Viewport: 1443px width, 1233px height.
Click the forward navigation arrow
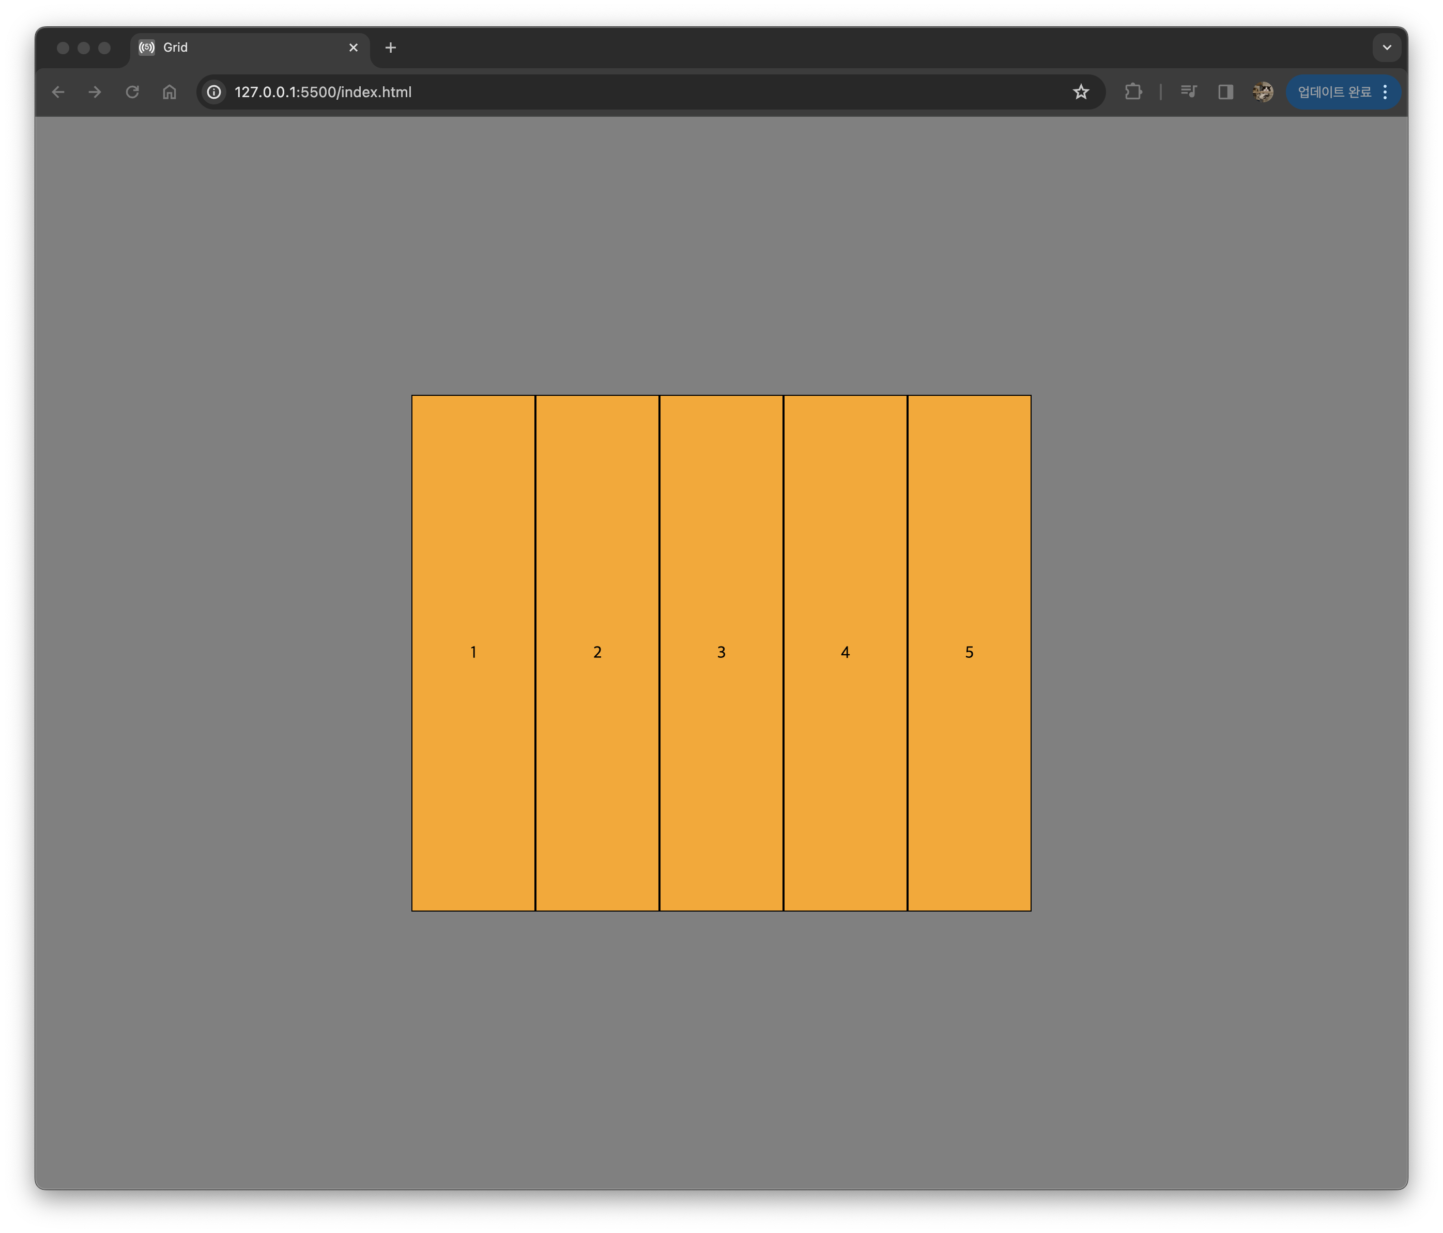[x=96, y=92]
